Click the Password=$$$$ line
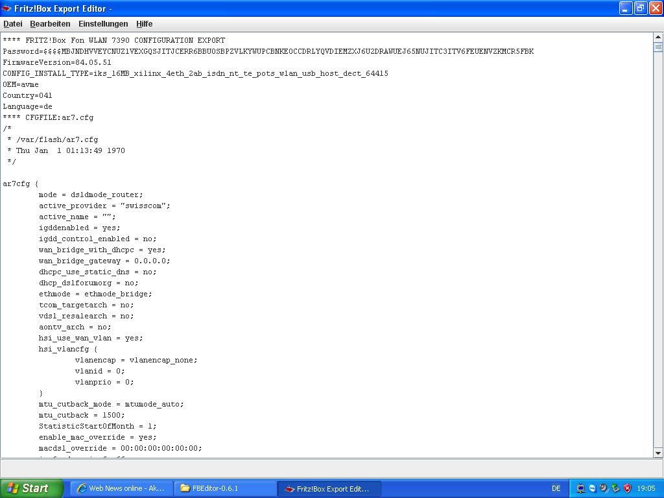Screen dimensions: 664x498 pyautogui.click(x=268, y=51)
